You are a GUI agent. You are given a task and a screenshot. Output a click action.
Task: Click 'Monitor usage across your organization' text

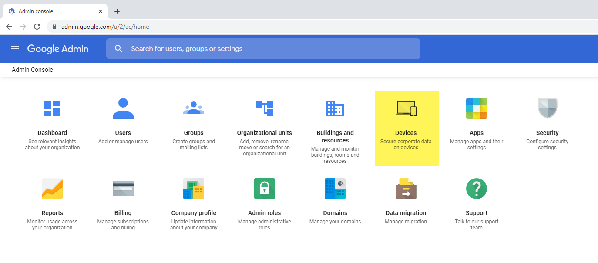[52, 225]
